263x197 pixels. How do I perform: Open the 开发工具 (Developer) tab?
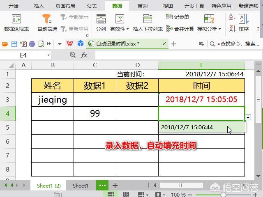click(x=194, y=6)
